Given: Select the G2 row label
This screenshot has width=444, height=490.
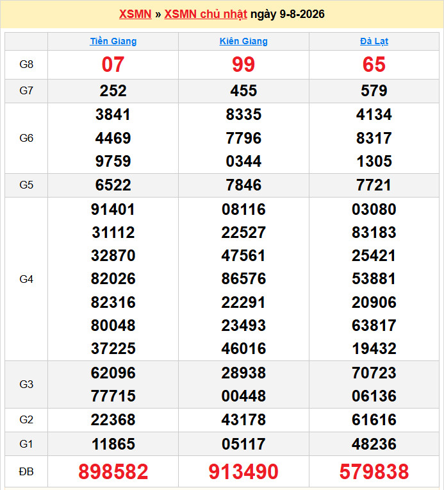Looking at the screenshot, I should pyautogui.click(x=26, y=419).
